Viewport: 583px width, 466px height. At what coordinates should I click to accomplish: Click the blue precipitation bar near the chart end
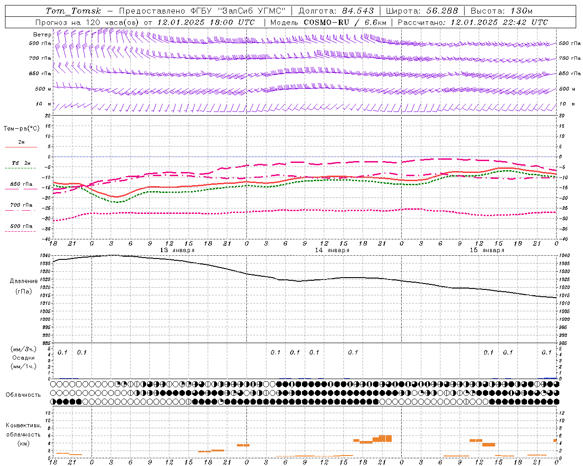point(550,378)
